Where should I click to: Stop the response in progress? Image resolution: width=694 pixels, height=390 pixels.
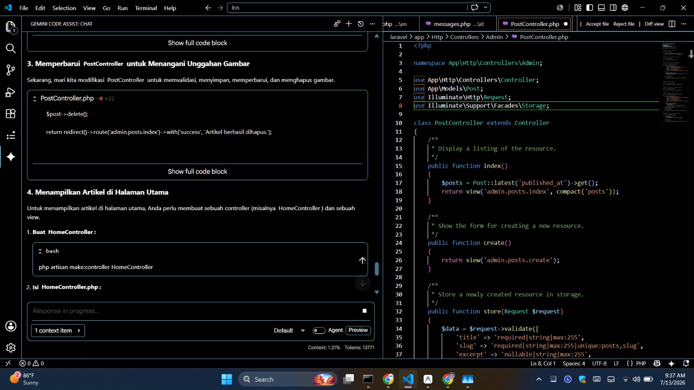pyautogui.click(x=364, y=311)
